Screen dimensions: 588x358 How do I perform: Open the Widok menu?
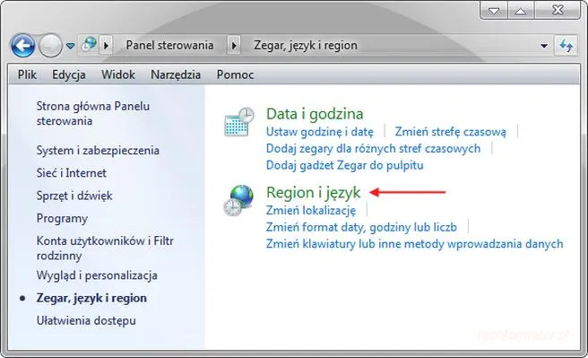[118, 74]
